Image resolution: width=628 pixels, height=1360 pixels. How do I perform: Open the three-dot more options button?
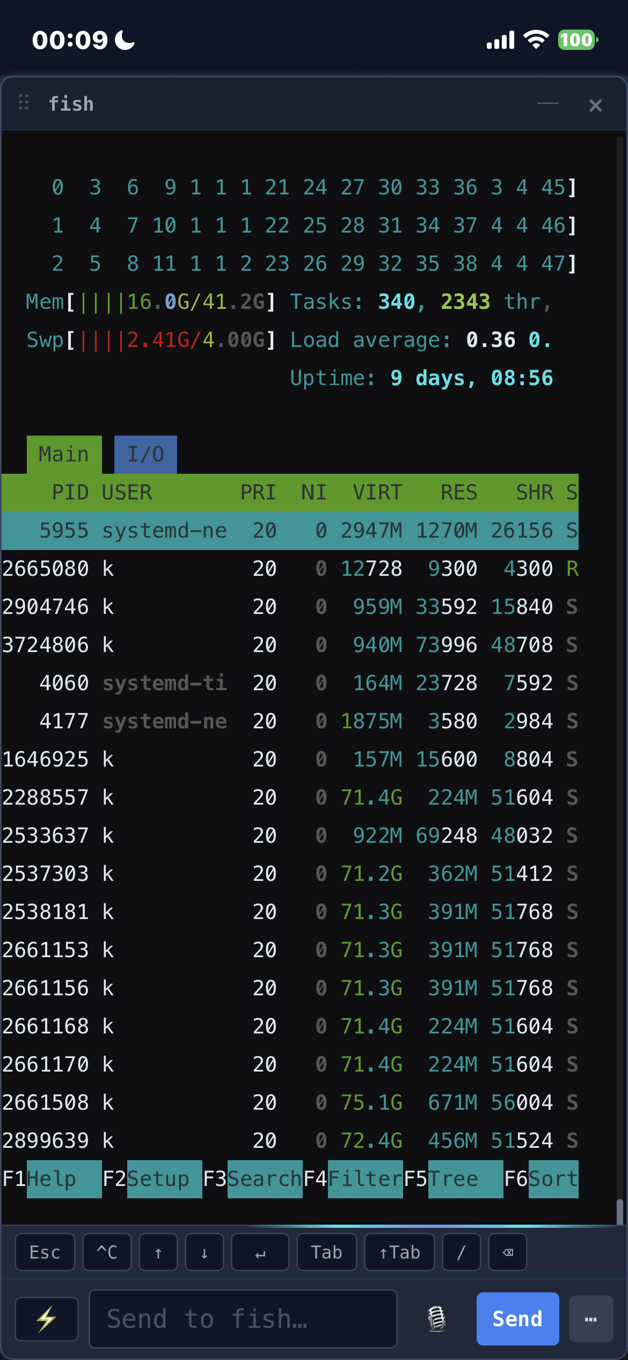(x=590, y=1319)
